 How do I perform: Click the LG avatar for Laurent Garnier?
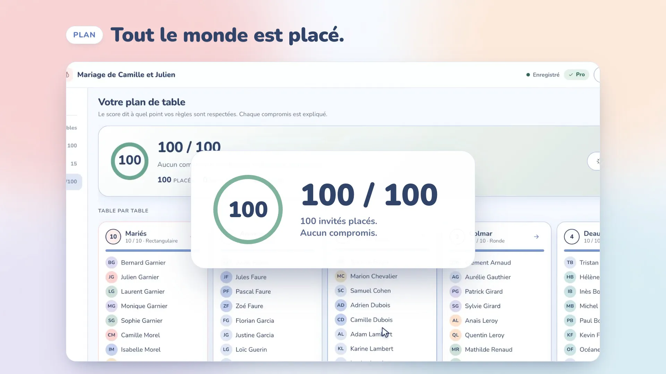tap(111, 292)
